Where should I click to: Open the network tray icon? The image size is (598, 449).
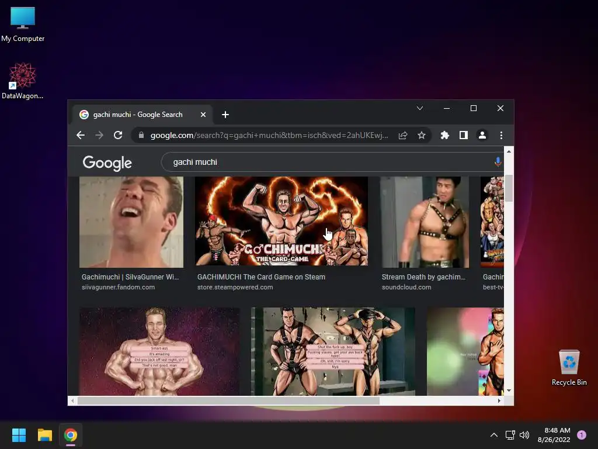point(510,435)
